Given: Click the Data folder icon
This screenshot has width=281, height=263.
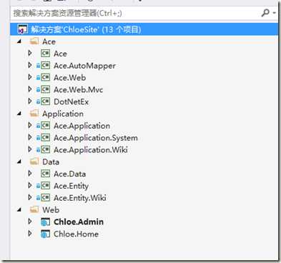Looking at the screenshot, I should click(34, 162).
